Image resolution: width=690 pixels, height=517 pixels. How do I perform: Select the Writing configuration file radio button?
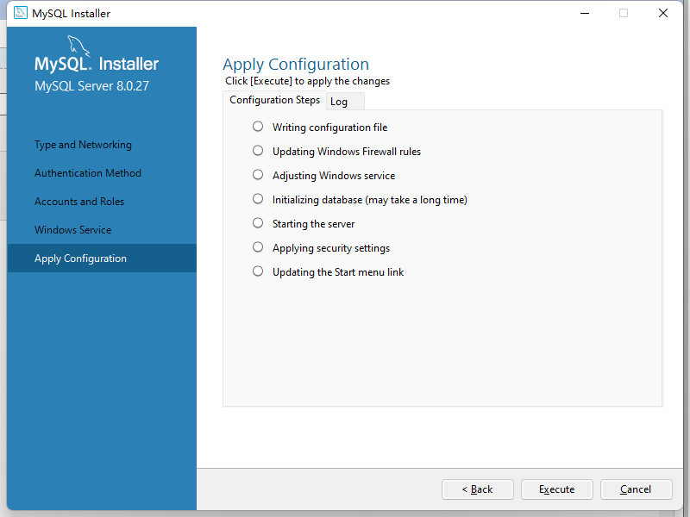[x=258, y=127]
